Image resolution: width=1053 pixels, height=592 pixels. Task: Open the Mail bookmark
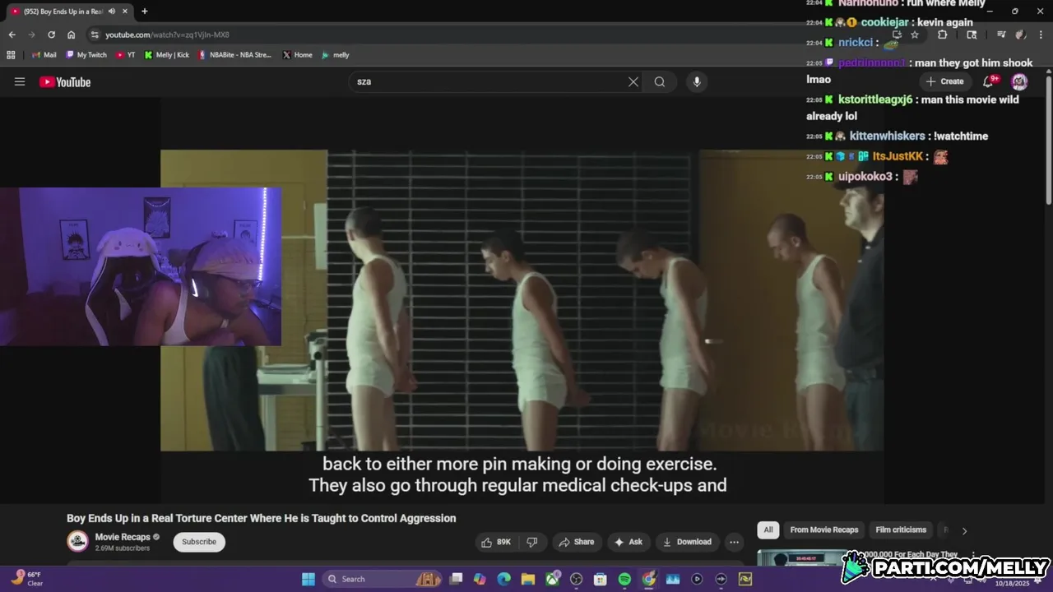pyautogui.click(x=43, y=55)
